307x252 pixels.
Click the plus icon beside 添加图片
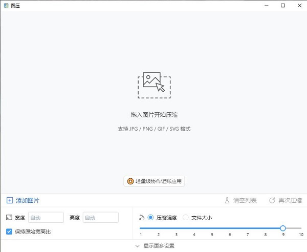pos(9,200)
